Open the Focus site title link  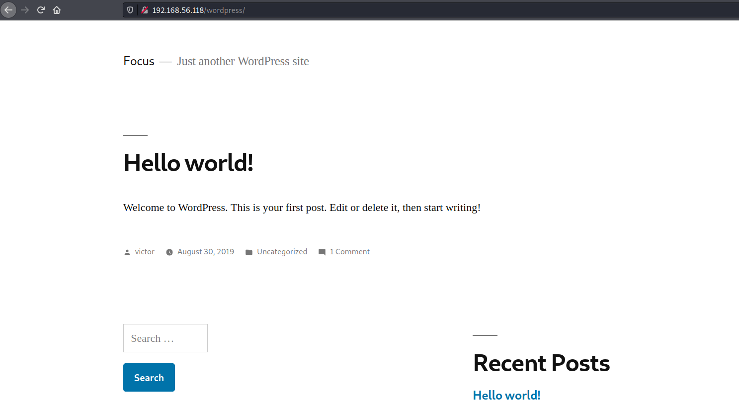tap(139, 61)
